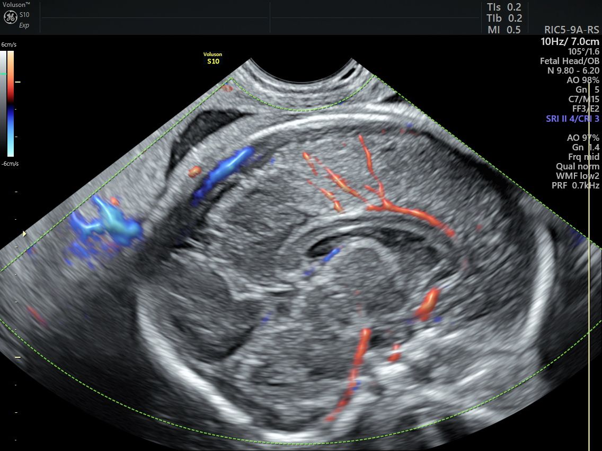This screenshot has height=451, width=602.
Task: Click the yellow Voluson S10 watermark
Action: coord(213,58)
